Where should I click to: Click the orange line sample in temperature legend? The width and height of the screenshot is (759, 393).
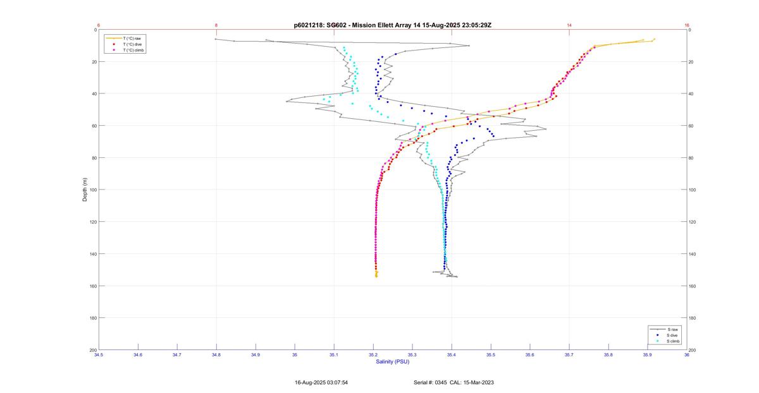114,39
